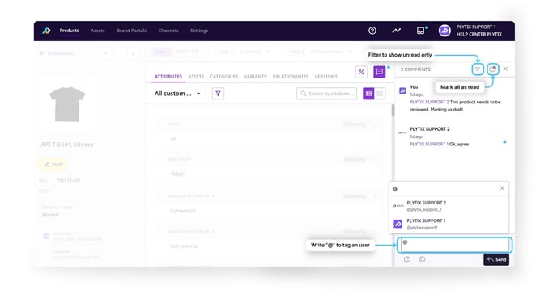This screenshot has height=294, width=557.
Task: Expand the All custom attributes dropdown
Action: tap(177, 94)
